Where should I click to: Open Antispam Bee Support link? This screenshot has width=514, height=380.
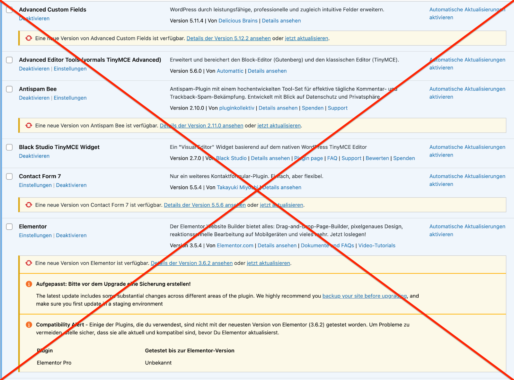pyautogui.click(x=338, y=108)
